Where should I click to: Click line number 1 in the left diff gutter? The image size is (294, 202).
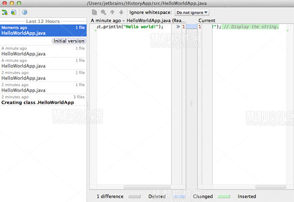coord(183,27)
